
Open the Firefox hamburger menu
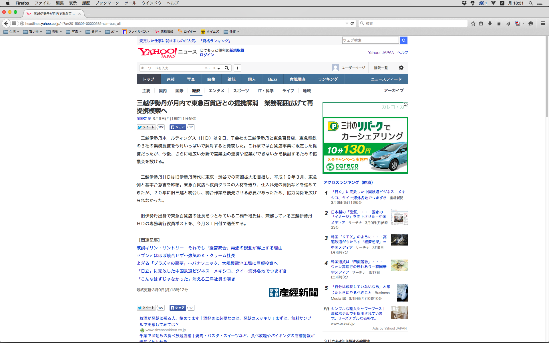543,23
